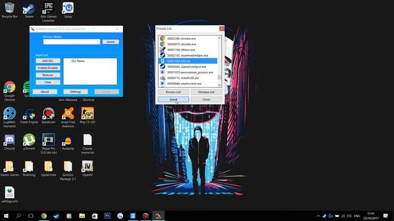
Task: Open the LogMeIn Hamachi desktop icon
Action: (x=10, y=117)
